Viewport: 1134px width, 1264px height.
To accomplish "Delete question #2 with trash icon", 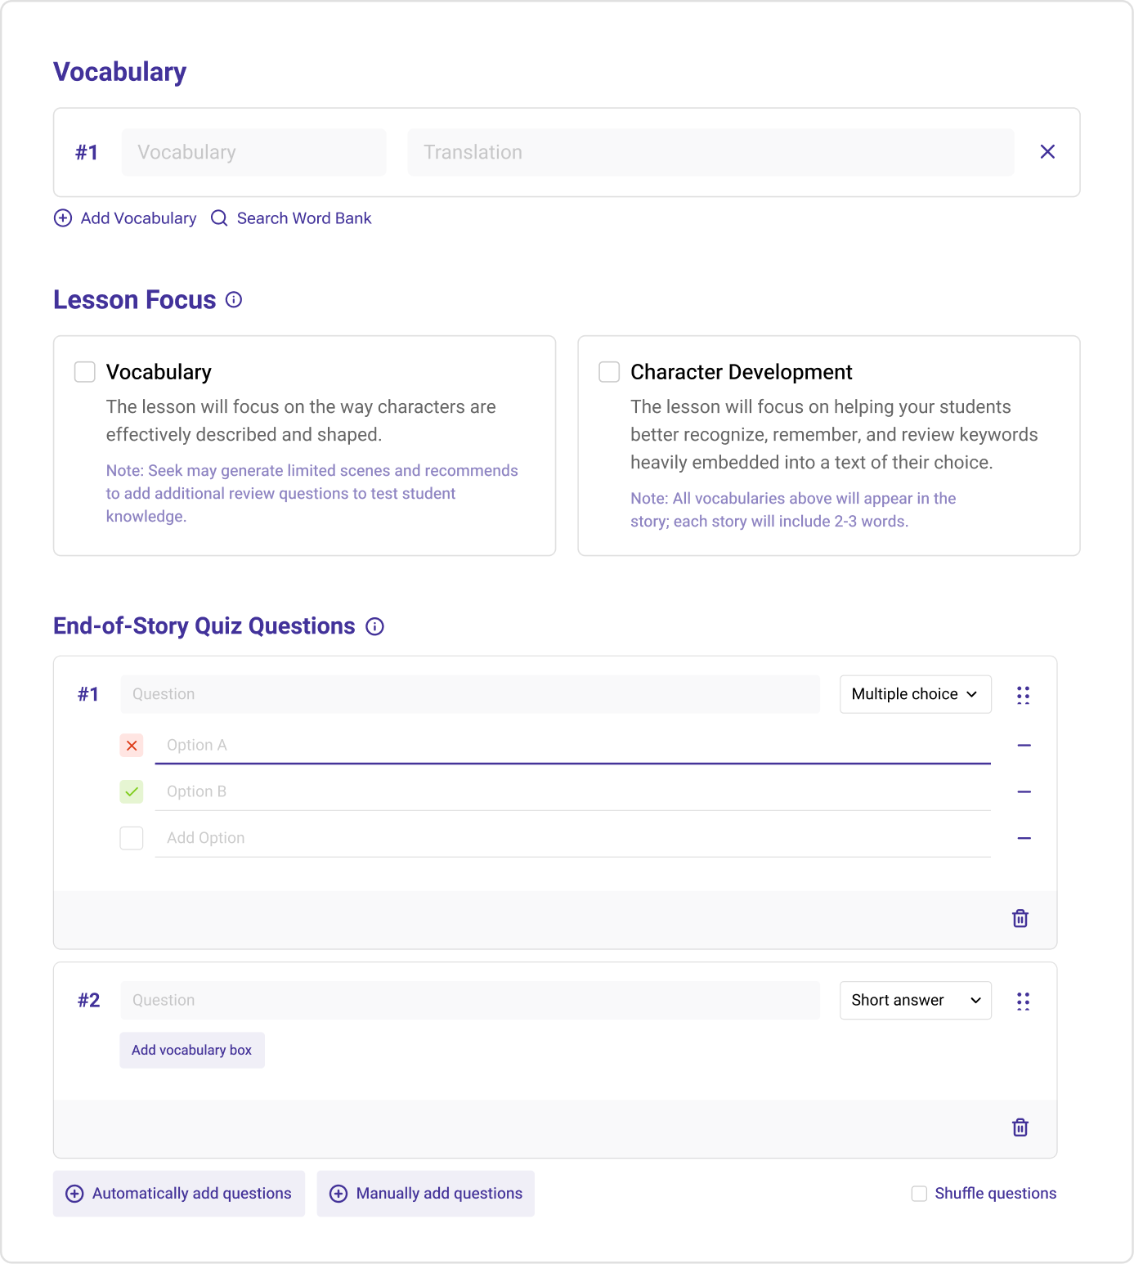I will pos(1020,1127).
